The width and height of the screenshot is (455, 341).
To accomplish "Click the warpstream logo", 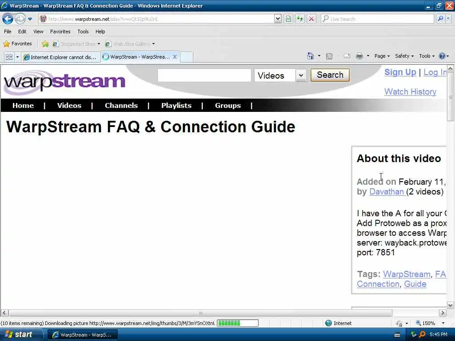I will point(64,82).
